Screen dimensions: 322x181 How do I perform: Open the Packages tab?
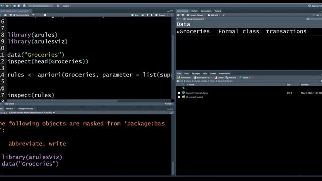coord(196,73)
